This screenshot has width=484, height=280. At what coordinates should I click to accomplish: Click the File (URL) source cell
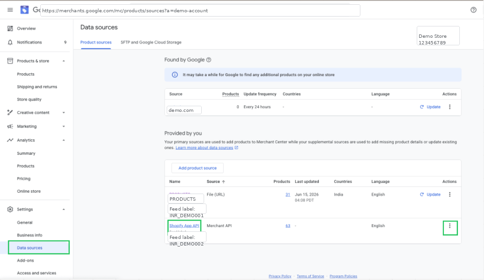[x=216, y=195]
